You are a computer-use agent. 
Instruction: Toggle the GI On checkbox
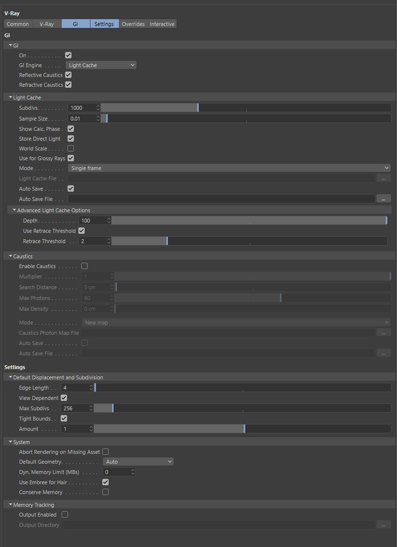coord(69,55)
